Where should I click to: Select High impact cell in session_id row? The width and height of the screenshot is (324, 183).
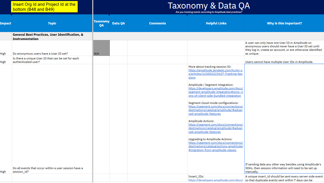click(6, 119)
